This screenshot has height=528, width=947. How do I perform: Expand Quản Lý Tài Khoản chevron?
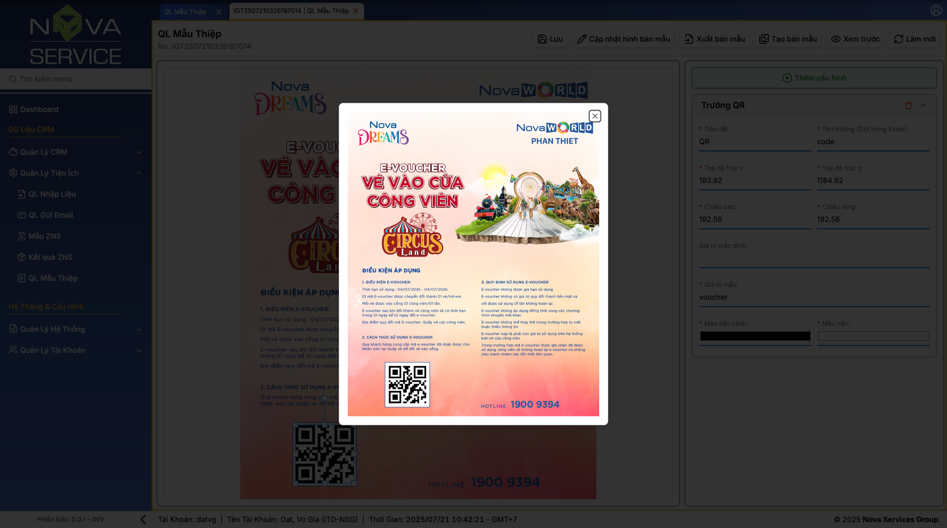click(x=139, y=351)
